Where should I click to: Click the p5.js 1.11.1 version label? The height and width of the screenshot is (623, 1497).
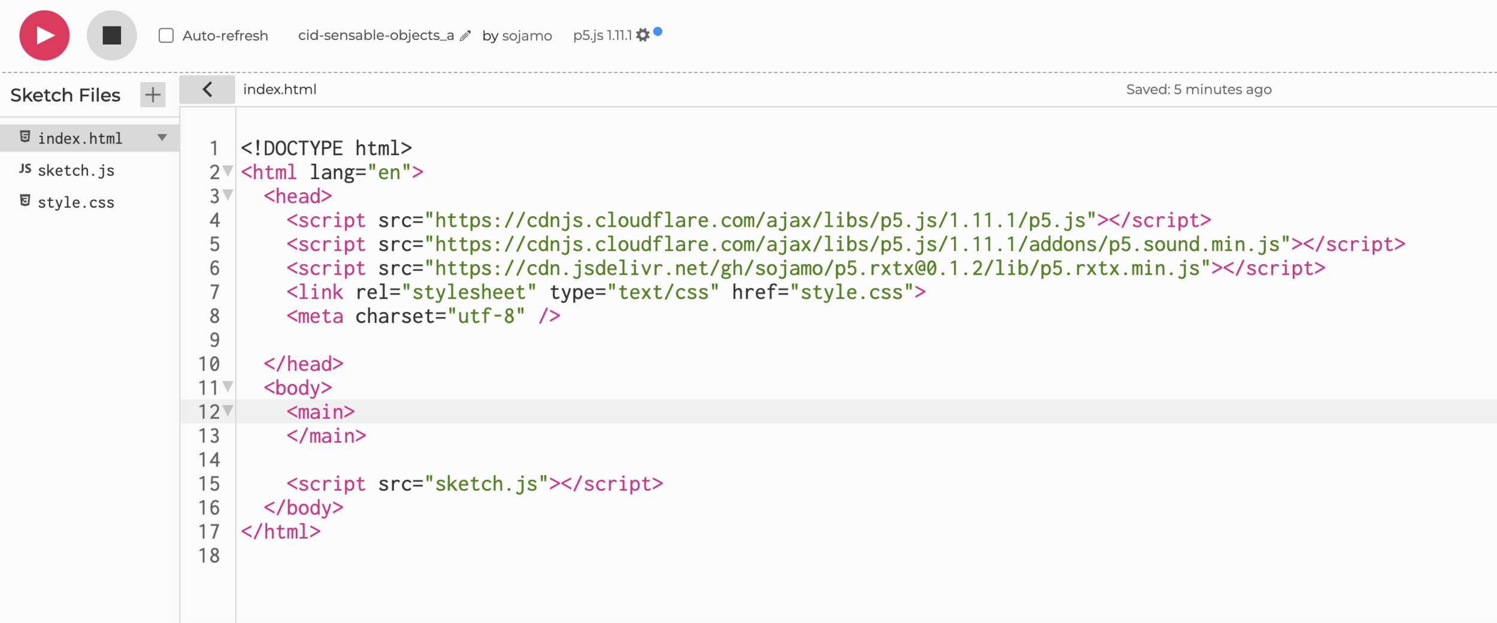pos(602,35)
